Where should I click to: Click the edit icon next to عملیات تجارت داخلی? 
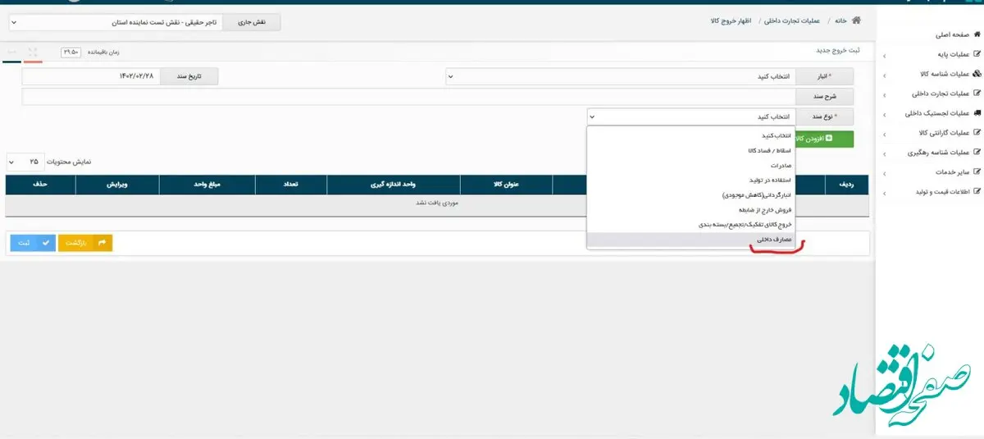tap(977, 94)
